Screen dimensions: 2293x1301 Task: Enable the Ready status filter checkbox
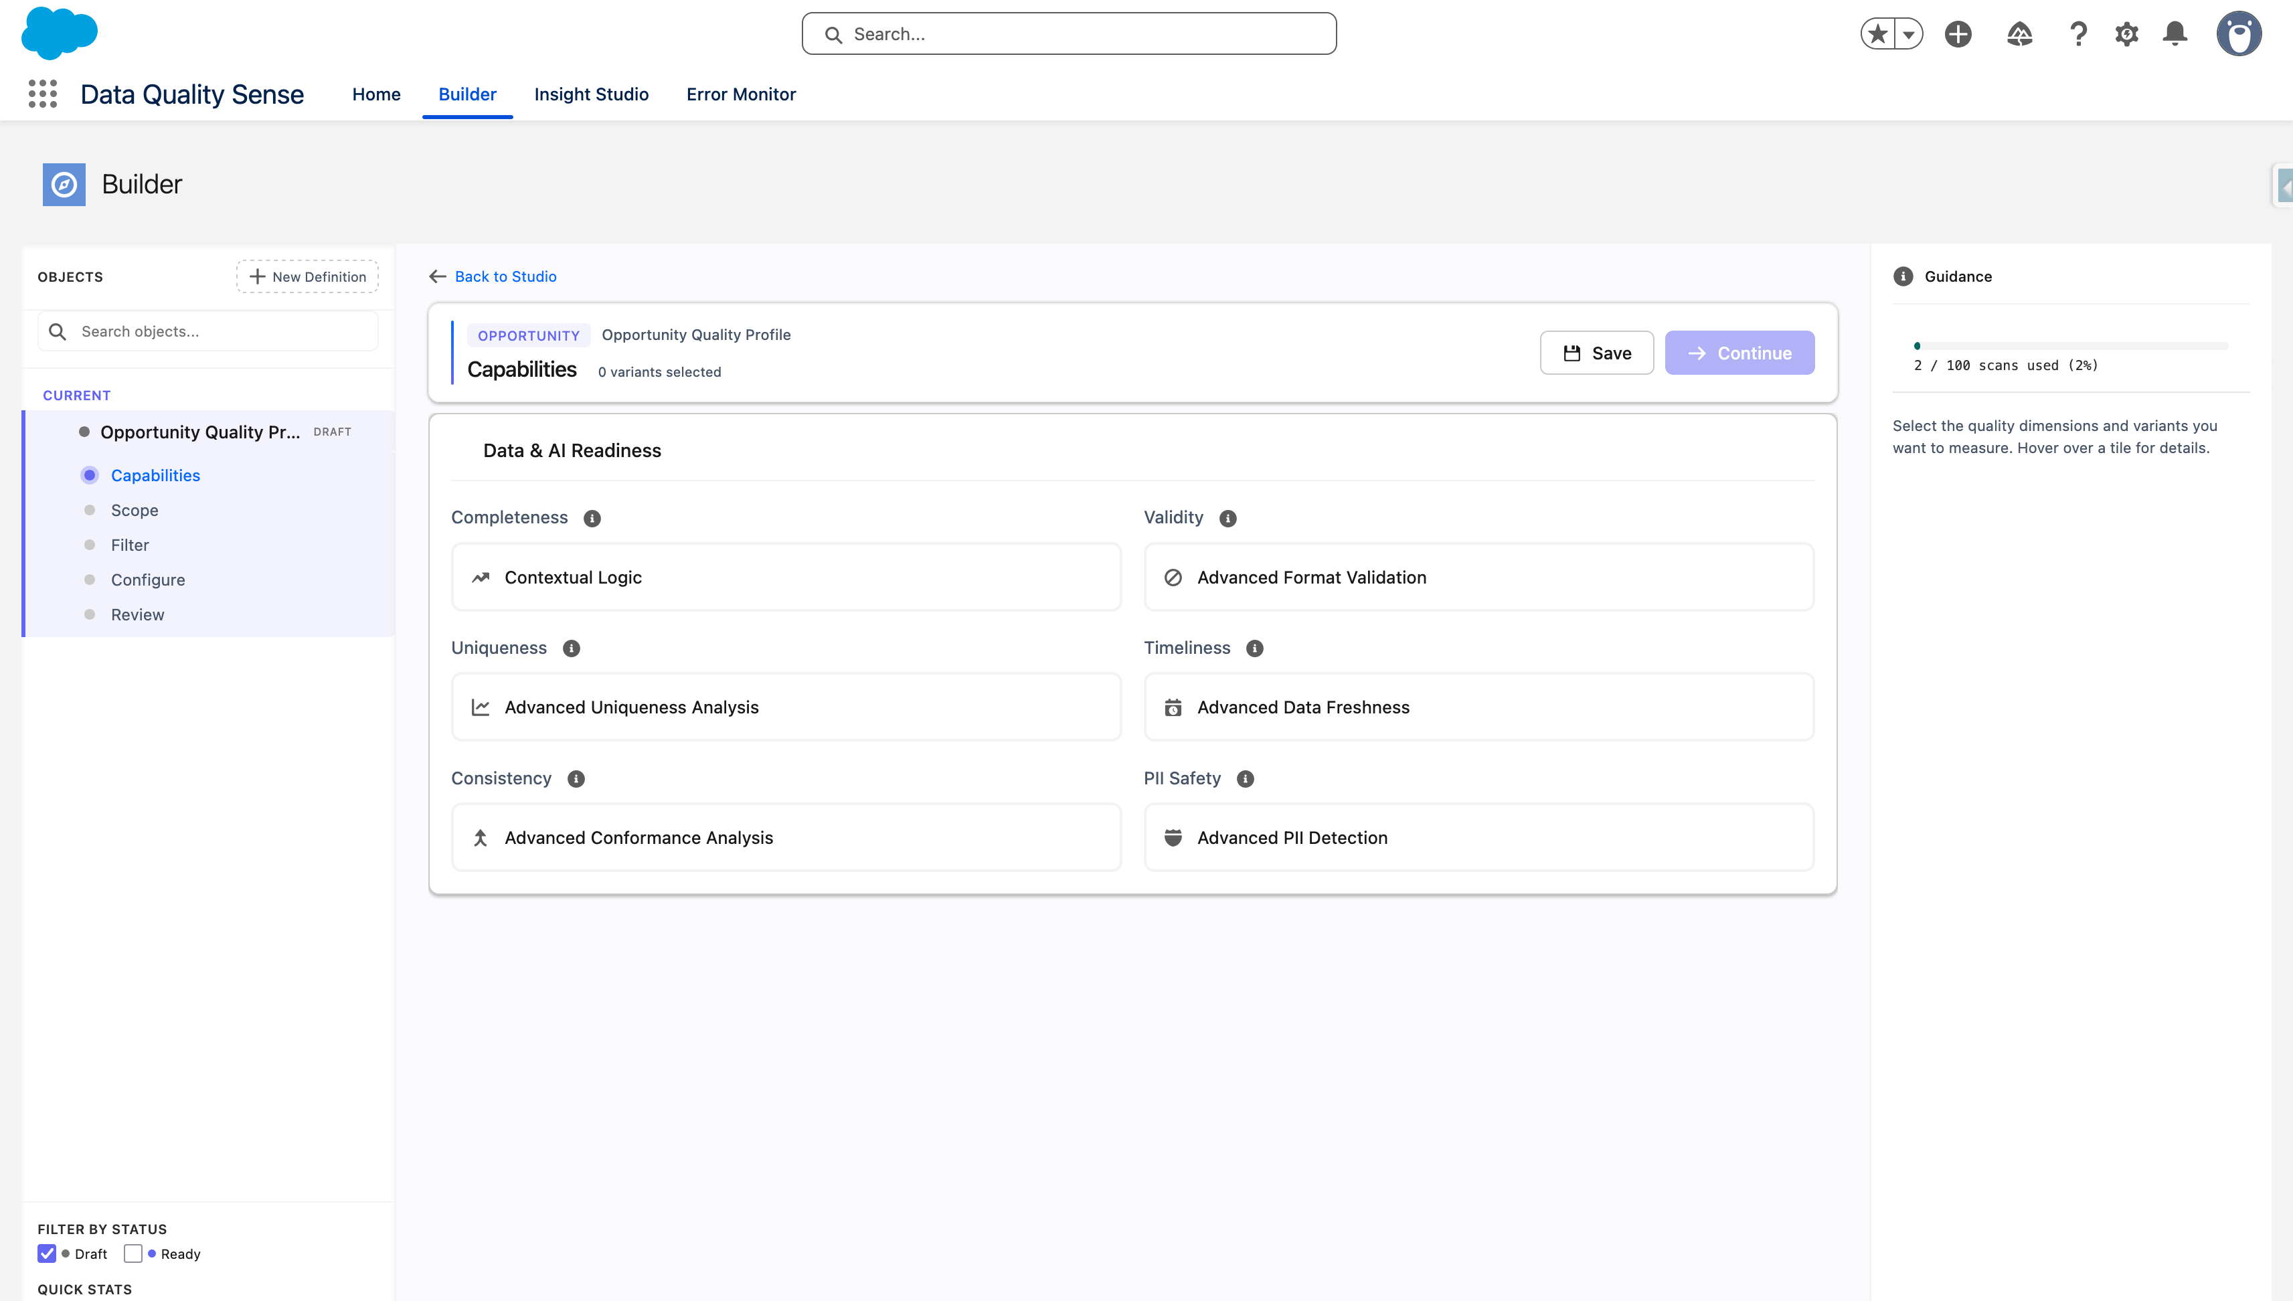tap(133, 1253)
